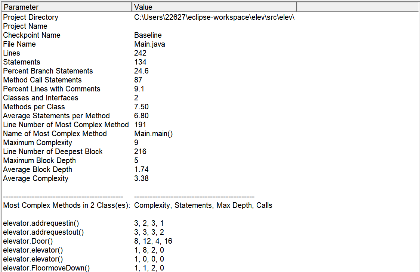
Task: Select elevator.elevator() row with 1, 8, 2, 0
Action: tap(33, 250)
